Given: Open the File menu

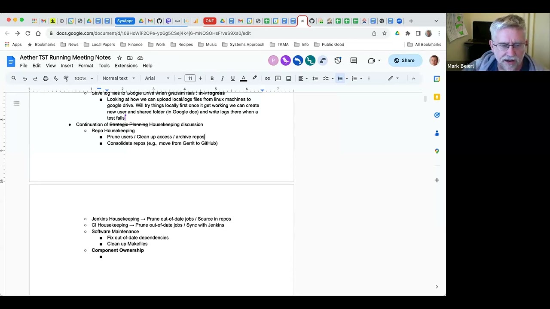Looking at the screenshot, I should pos(24,66).
